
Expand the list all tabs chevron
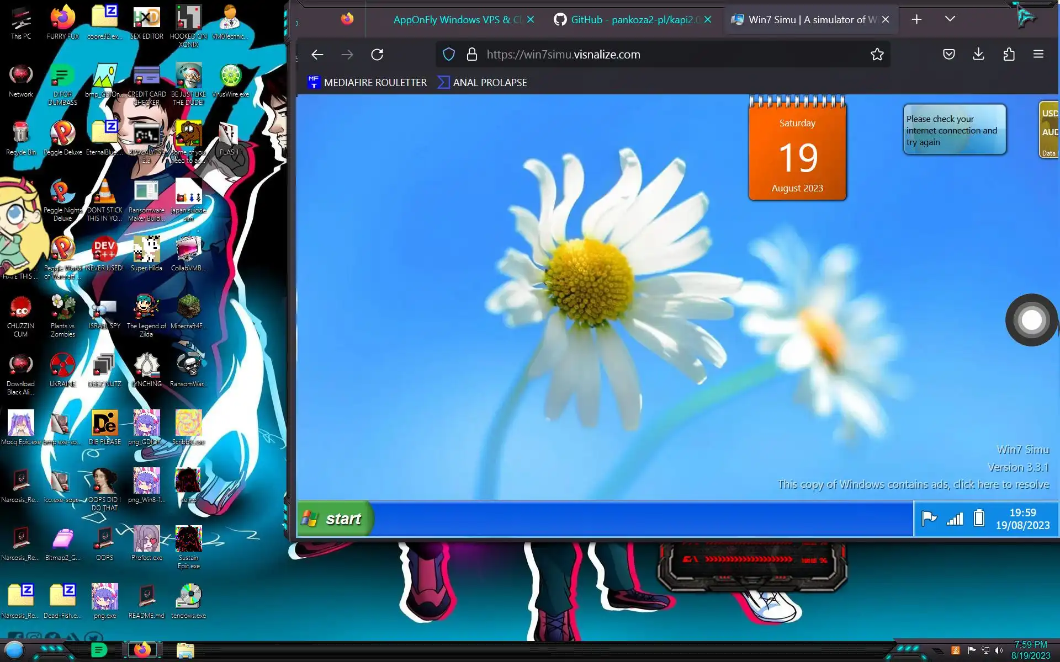(950, 19)
